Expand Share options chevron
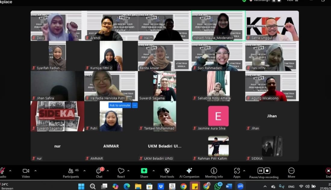Image resolution: width=331 pixels, height=190 pixels. (x=154, y=171)
